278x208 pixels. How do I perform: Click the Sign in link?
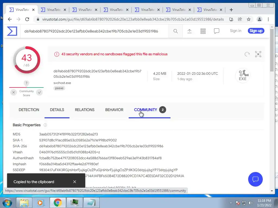235,31
